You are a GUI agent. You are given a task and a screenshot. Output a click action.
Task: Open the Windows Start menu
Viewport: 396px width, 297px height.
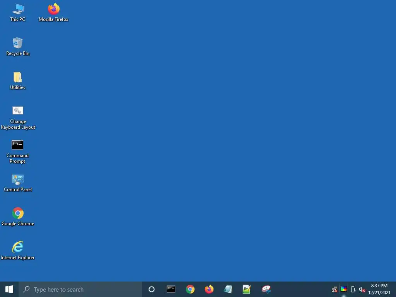point(9,289)
